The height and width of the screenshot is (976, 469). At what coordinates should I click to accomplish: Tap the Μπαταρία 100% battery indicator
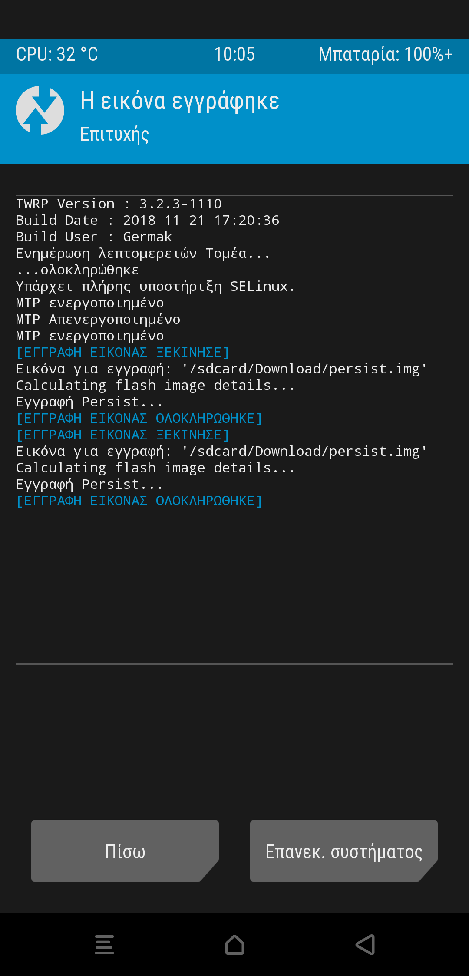click(386, 55)
